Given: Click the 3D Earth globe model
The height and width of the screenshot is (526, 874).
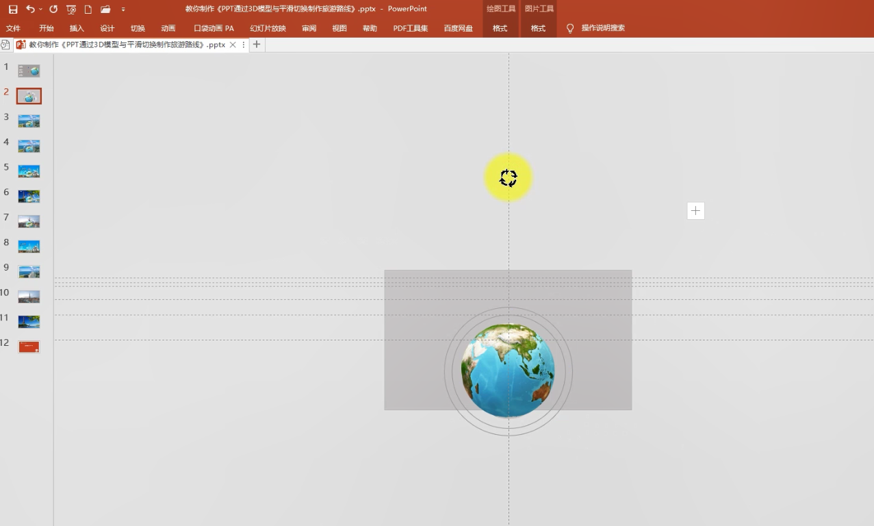Looking at the screenshot, I should pos(508,371).
